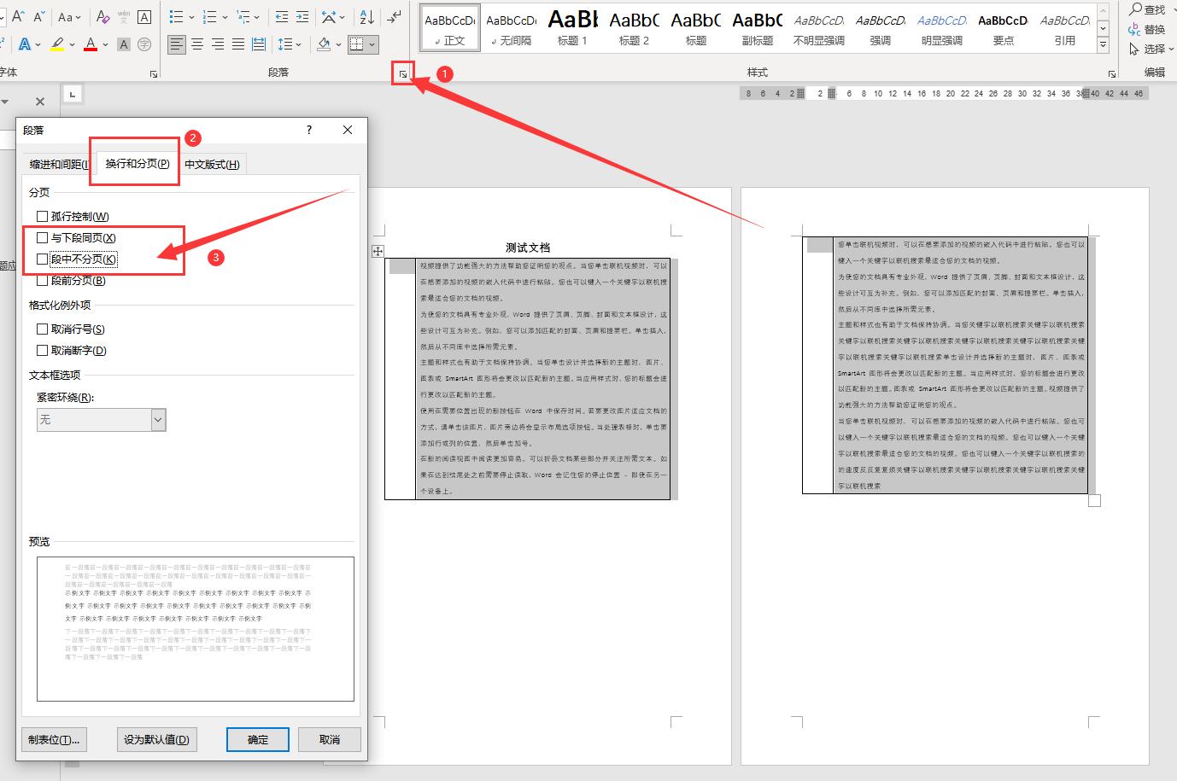
Task: Click the Shrink Font icon
Action: tap(38, 17)
